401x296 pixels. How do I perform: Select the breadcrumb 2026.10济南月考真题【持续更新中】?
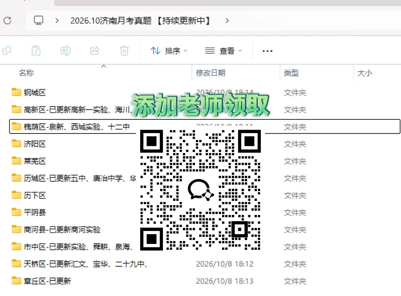(140, 20)
